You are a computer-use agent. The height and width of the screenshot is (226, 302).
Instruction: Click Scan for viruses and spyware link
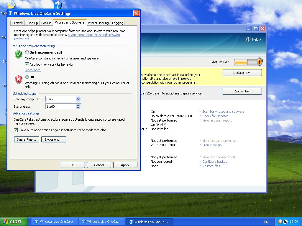point(223,112)
